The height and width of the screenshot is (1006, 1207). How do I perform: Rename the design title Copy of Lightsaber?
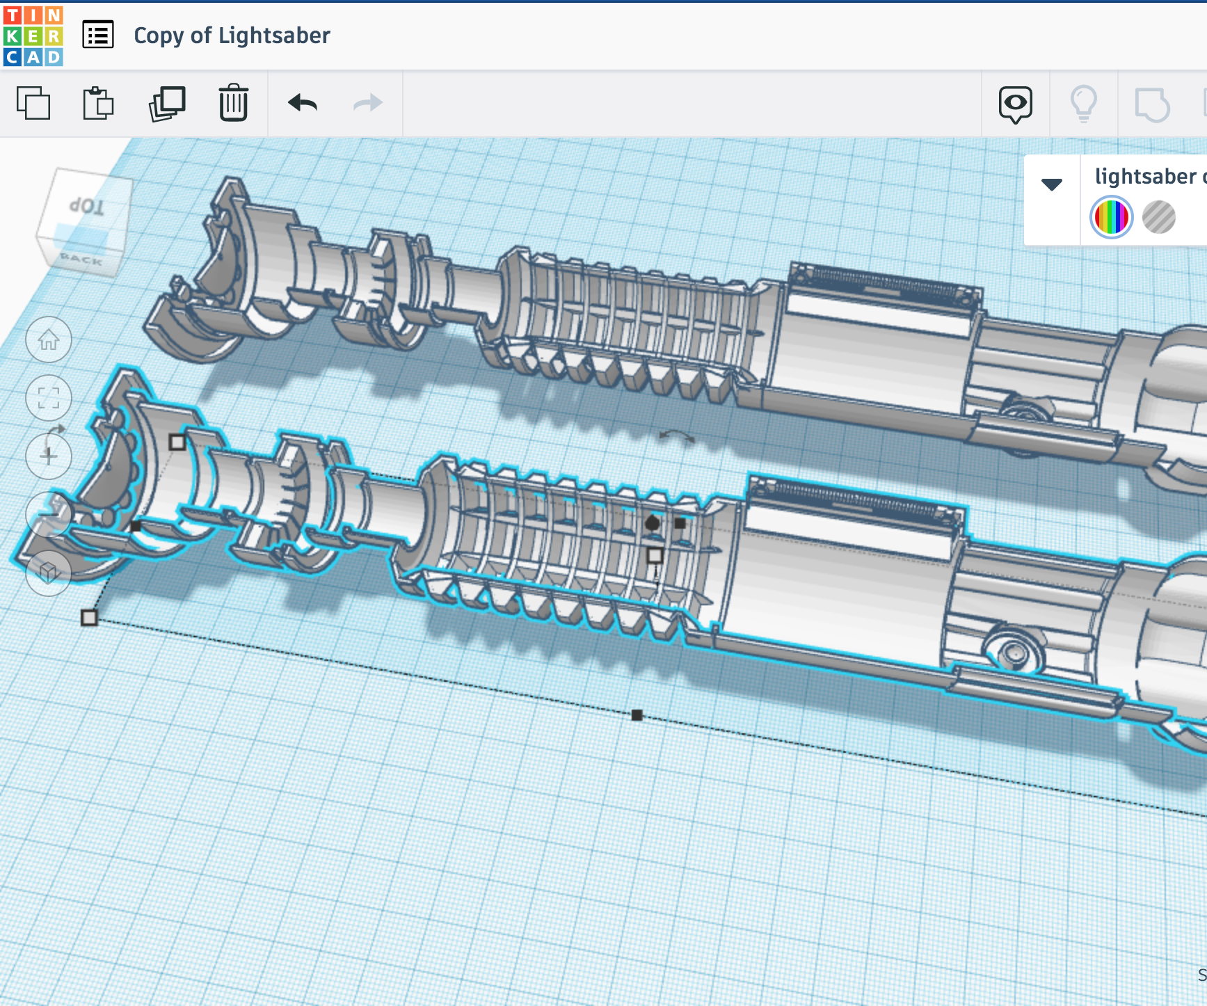point(232,35)
